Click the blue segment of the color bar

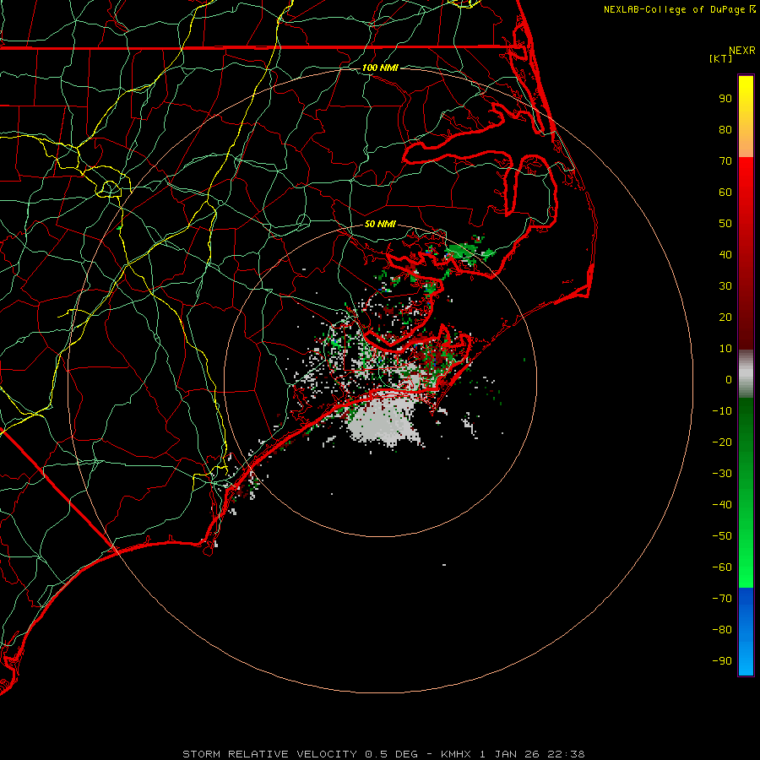tap(746, 632)
